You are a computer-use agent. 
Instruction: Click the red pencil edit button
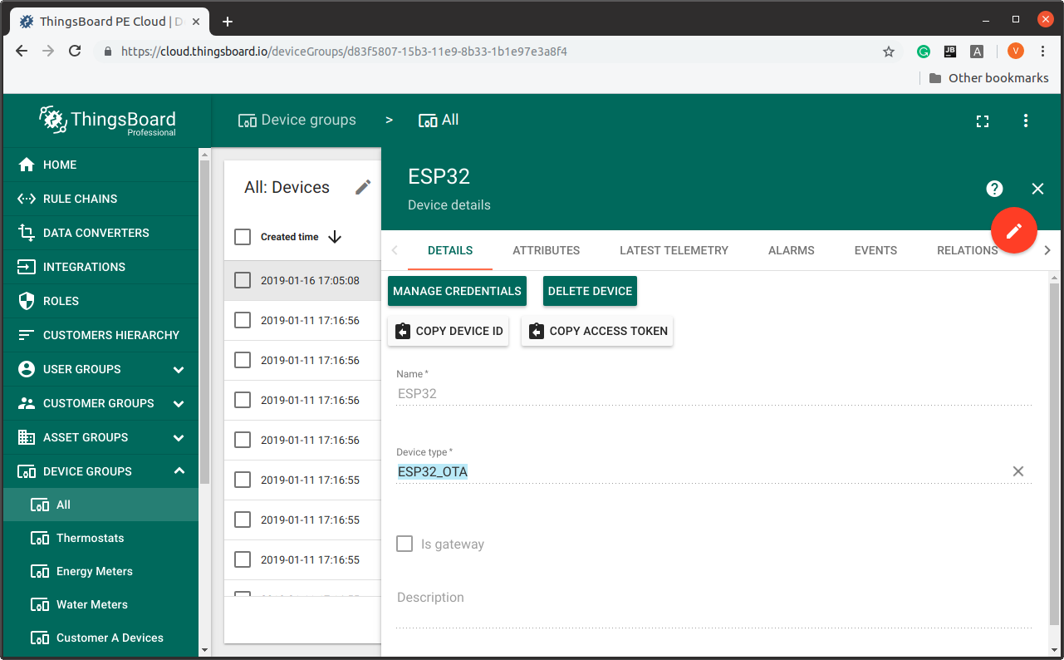coord(1014,231)
